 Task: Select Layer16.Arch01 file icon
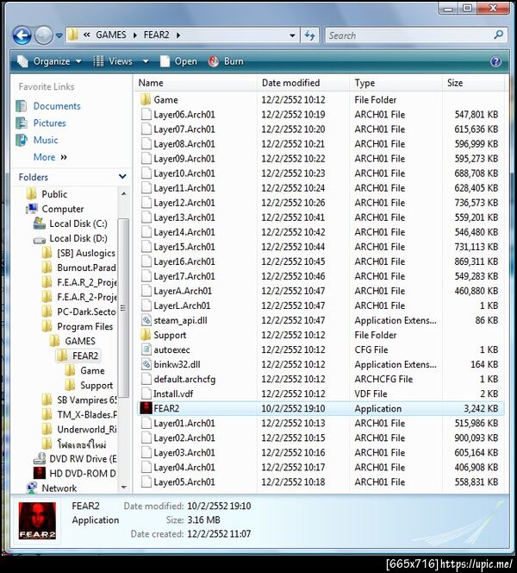tap(146, 261)
